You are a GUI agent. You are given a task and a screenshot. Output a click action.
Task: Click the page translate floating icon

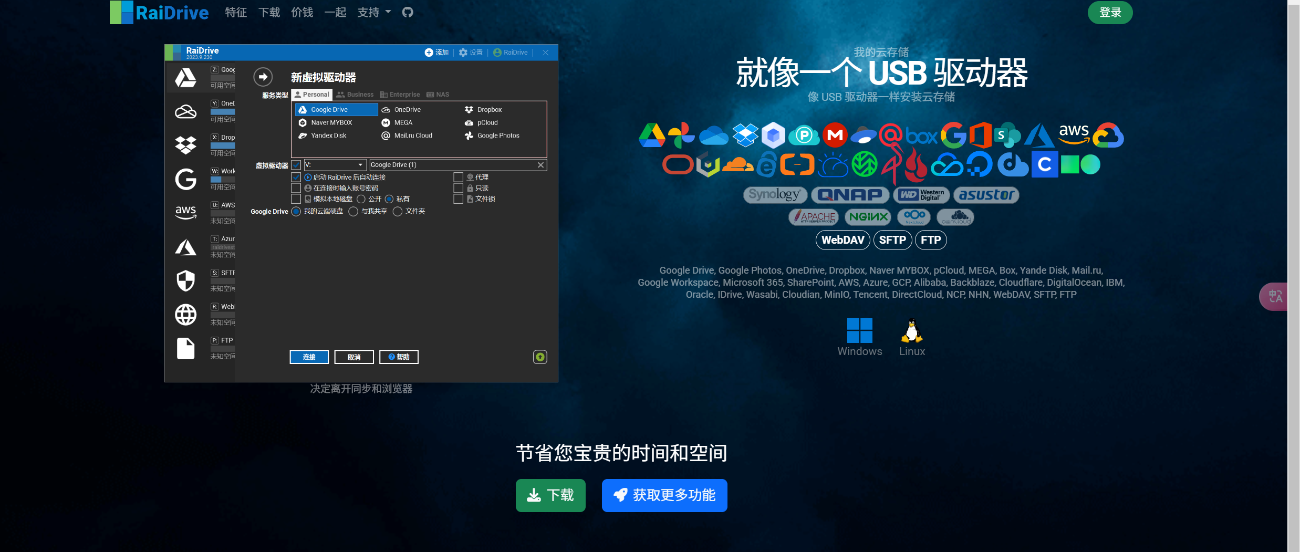1275,296
